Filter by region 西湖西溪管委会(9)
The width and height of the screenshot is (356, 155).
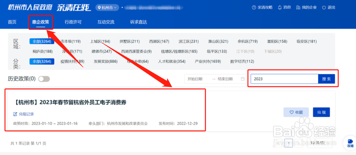(x=137, y=51)
